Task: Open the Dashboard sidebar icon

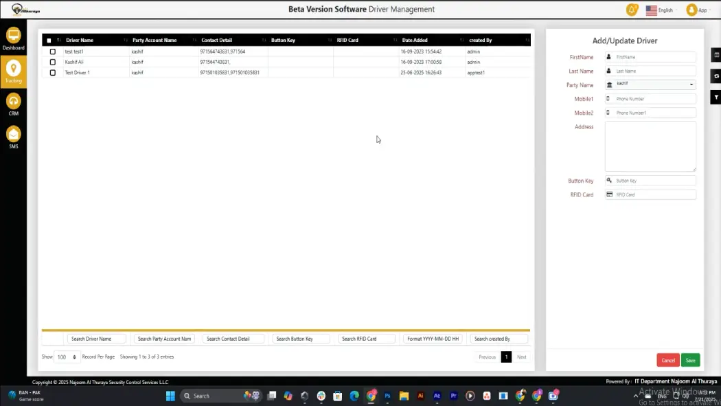Action: click(13, 39)
